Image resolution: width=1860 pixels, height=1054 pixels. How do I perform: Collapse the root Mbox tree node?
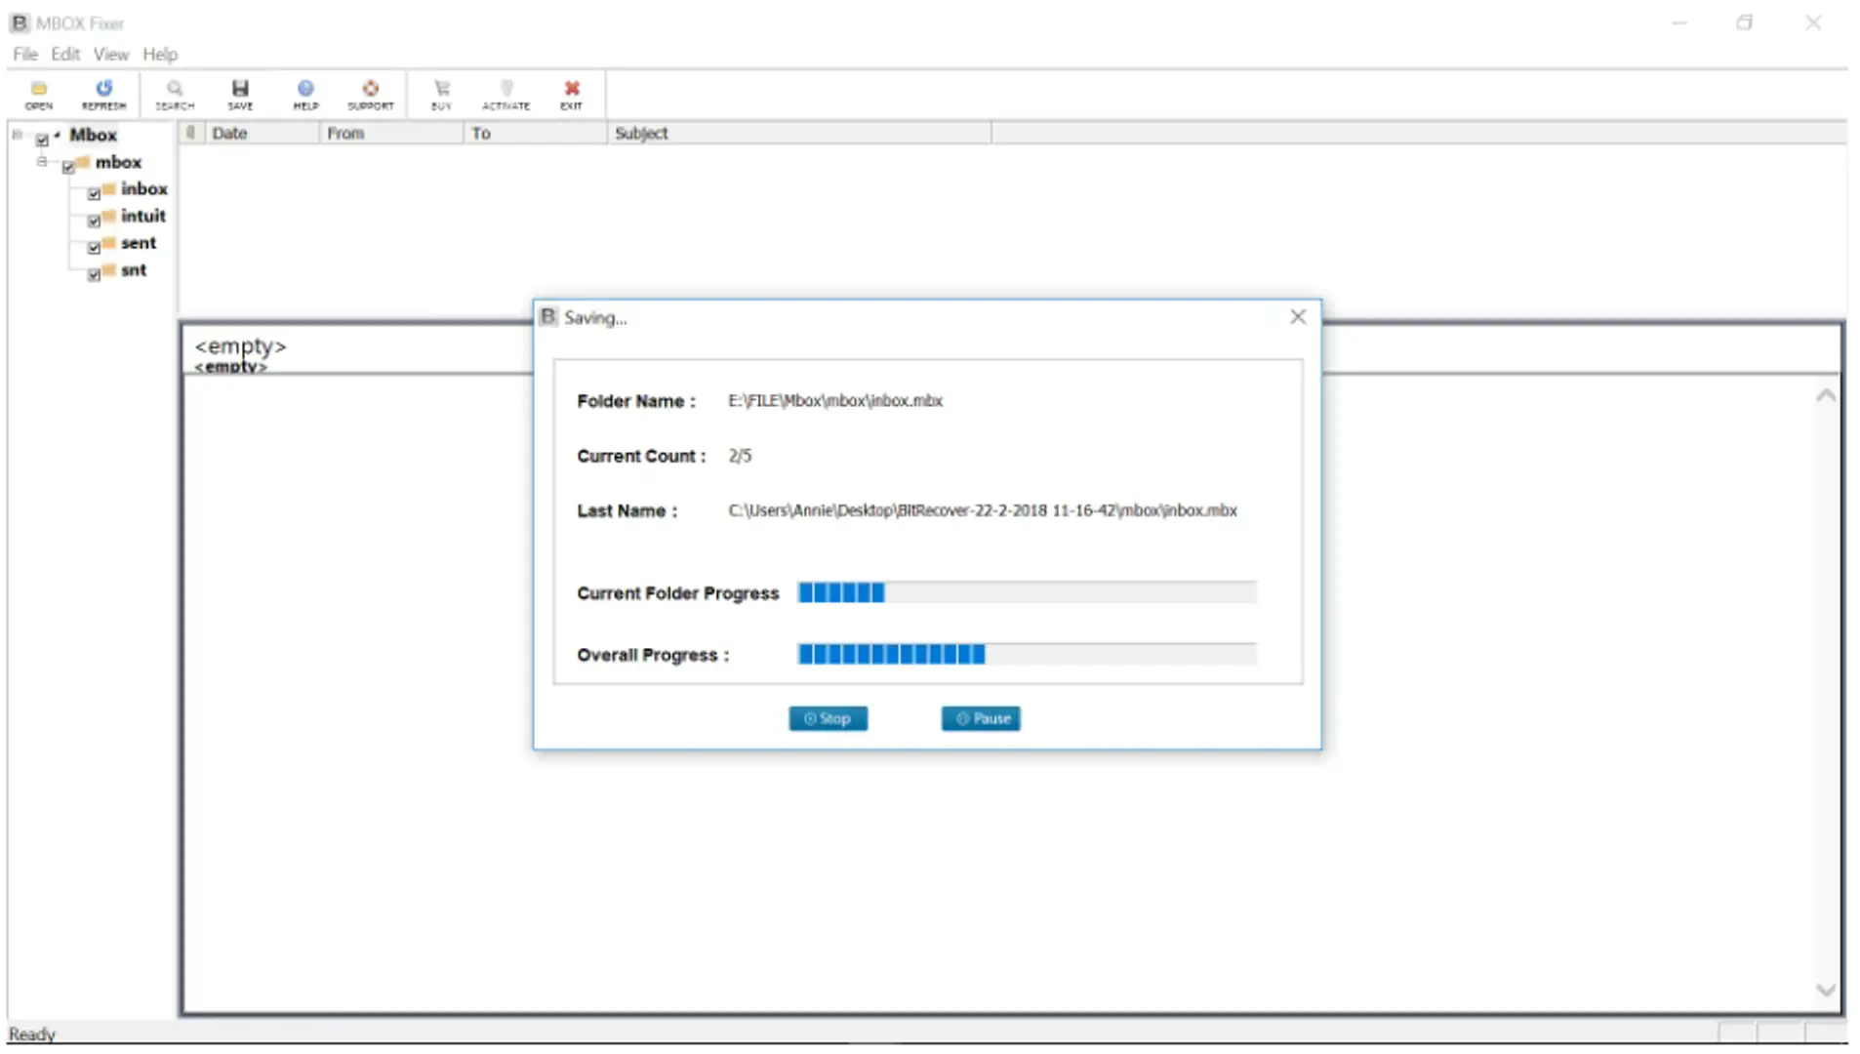[18, 135]
